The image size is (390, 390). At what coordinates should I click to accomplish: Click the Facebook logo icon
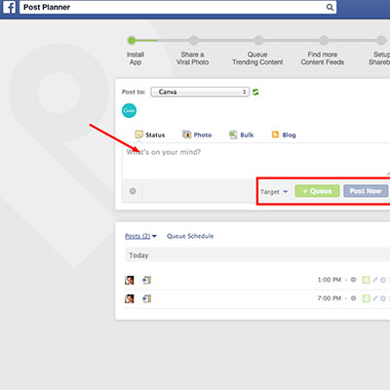click(10, 7)
